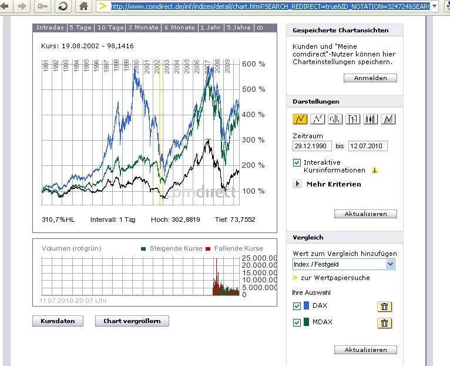Viewport: 450px width, 366px height.
Task: Click the Tief: 73,7552 value
Action: pos(235,219)
